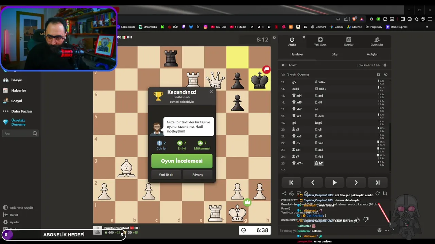This screenshot has height=244, width=435.
Task: Open Perplexity bookmark
Action: 373,27
